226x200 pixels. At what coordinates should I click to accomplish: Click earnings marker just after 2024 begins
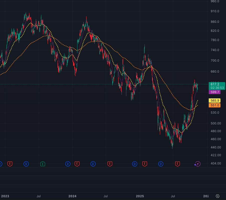click(x=77, y=164)
